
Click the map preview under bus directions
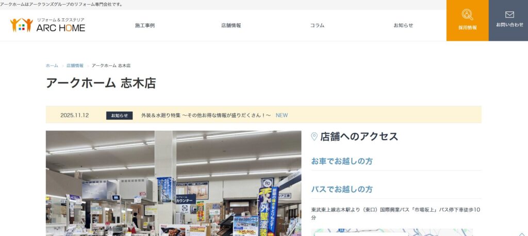pos(392,232)
